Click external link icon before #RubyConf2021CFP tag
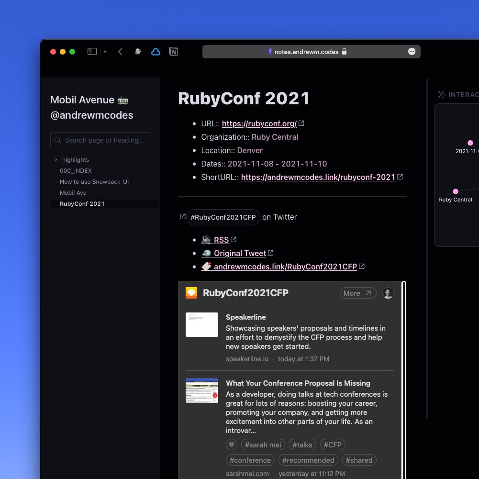The image size is (479, 479). pos(182,217)
